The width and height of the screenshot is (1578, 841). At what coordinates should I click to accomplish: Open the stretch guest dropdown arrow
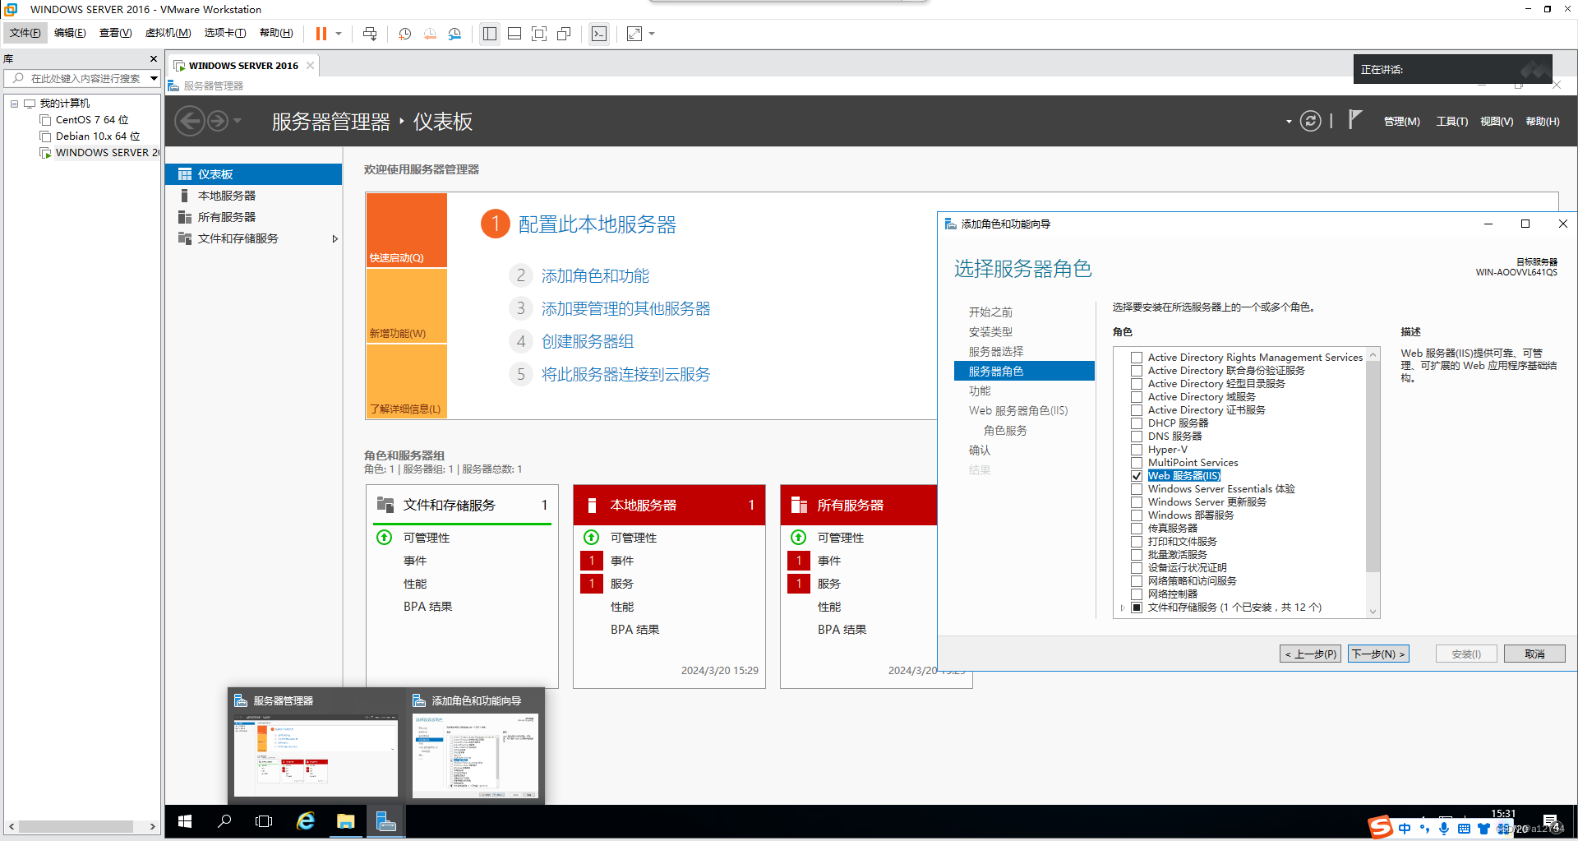point(652,34)
